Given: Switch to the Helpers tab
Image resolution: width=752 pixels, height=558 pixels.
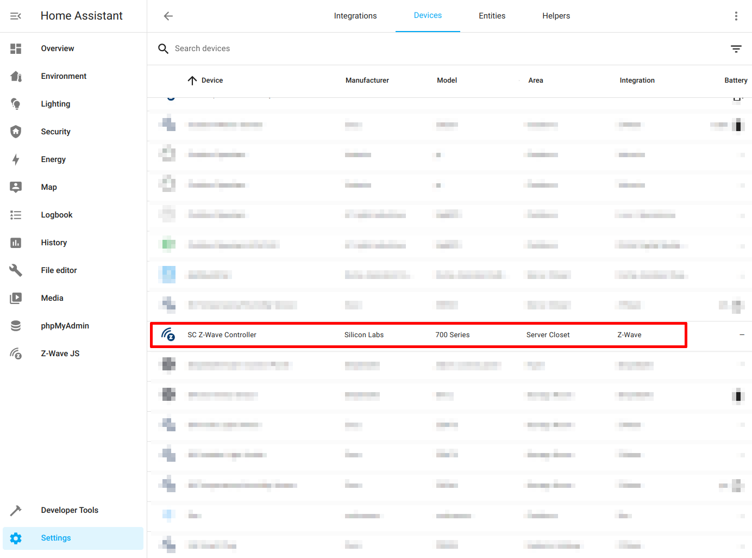Looking at the screenshot, I should tap(556, 16).
